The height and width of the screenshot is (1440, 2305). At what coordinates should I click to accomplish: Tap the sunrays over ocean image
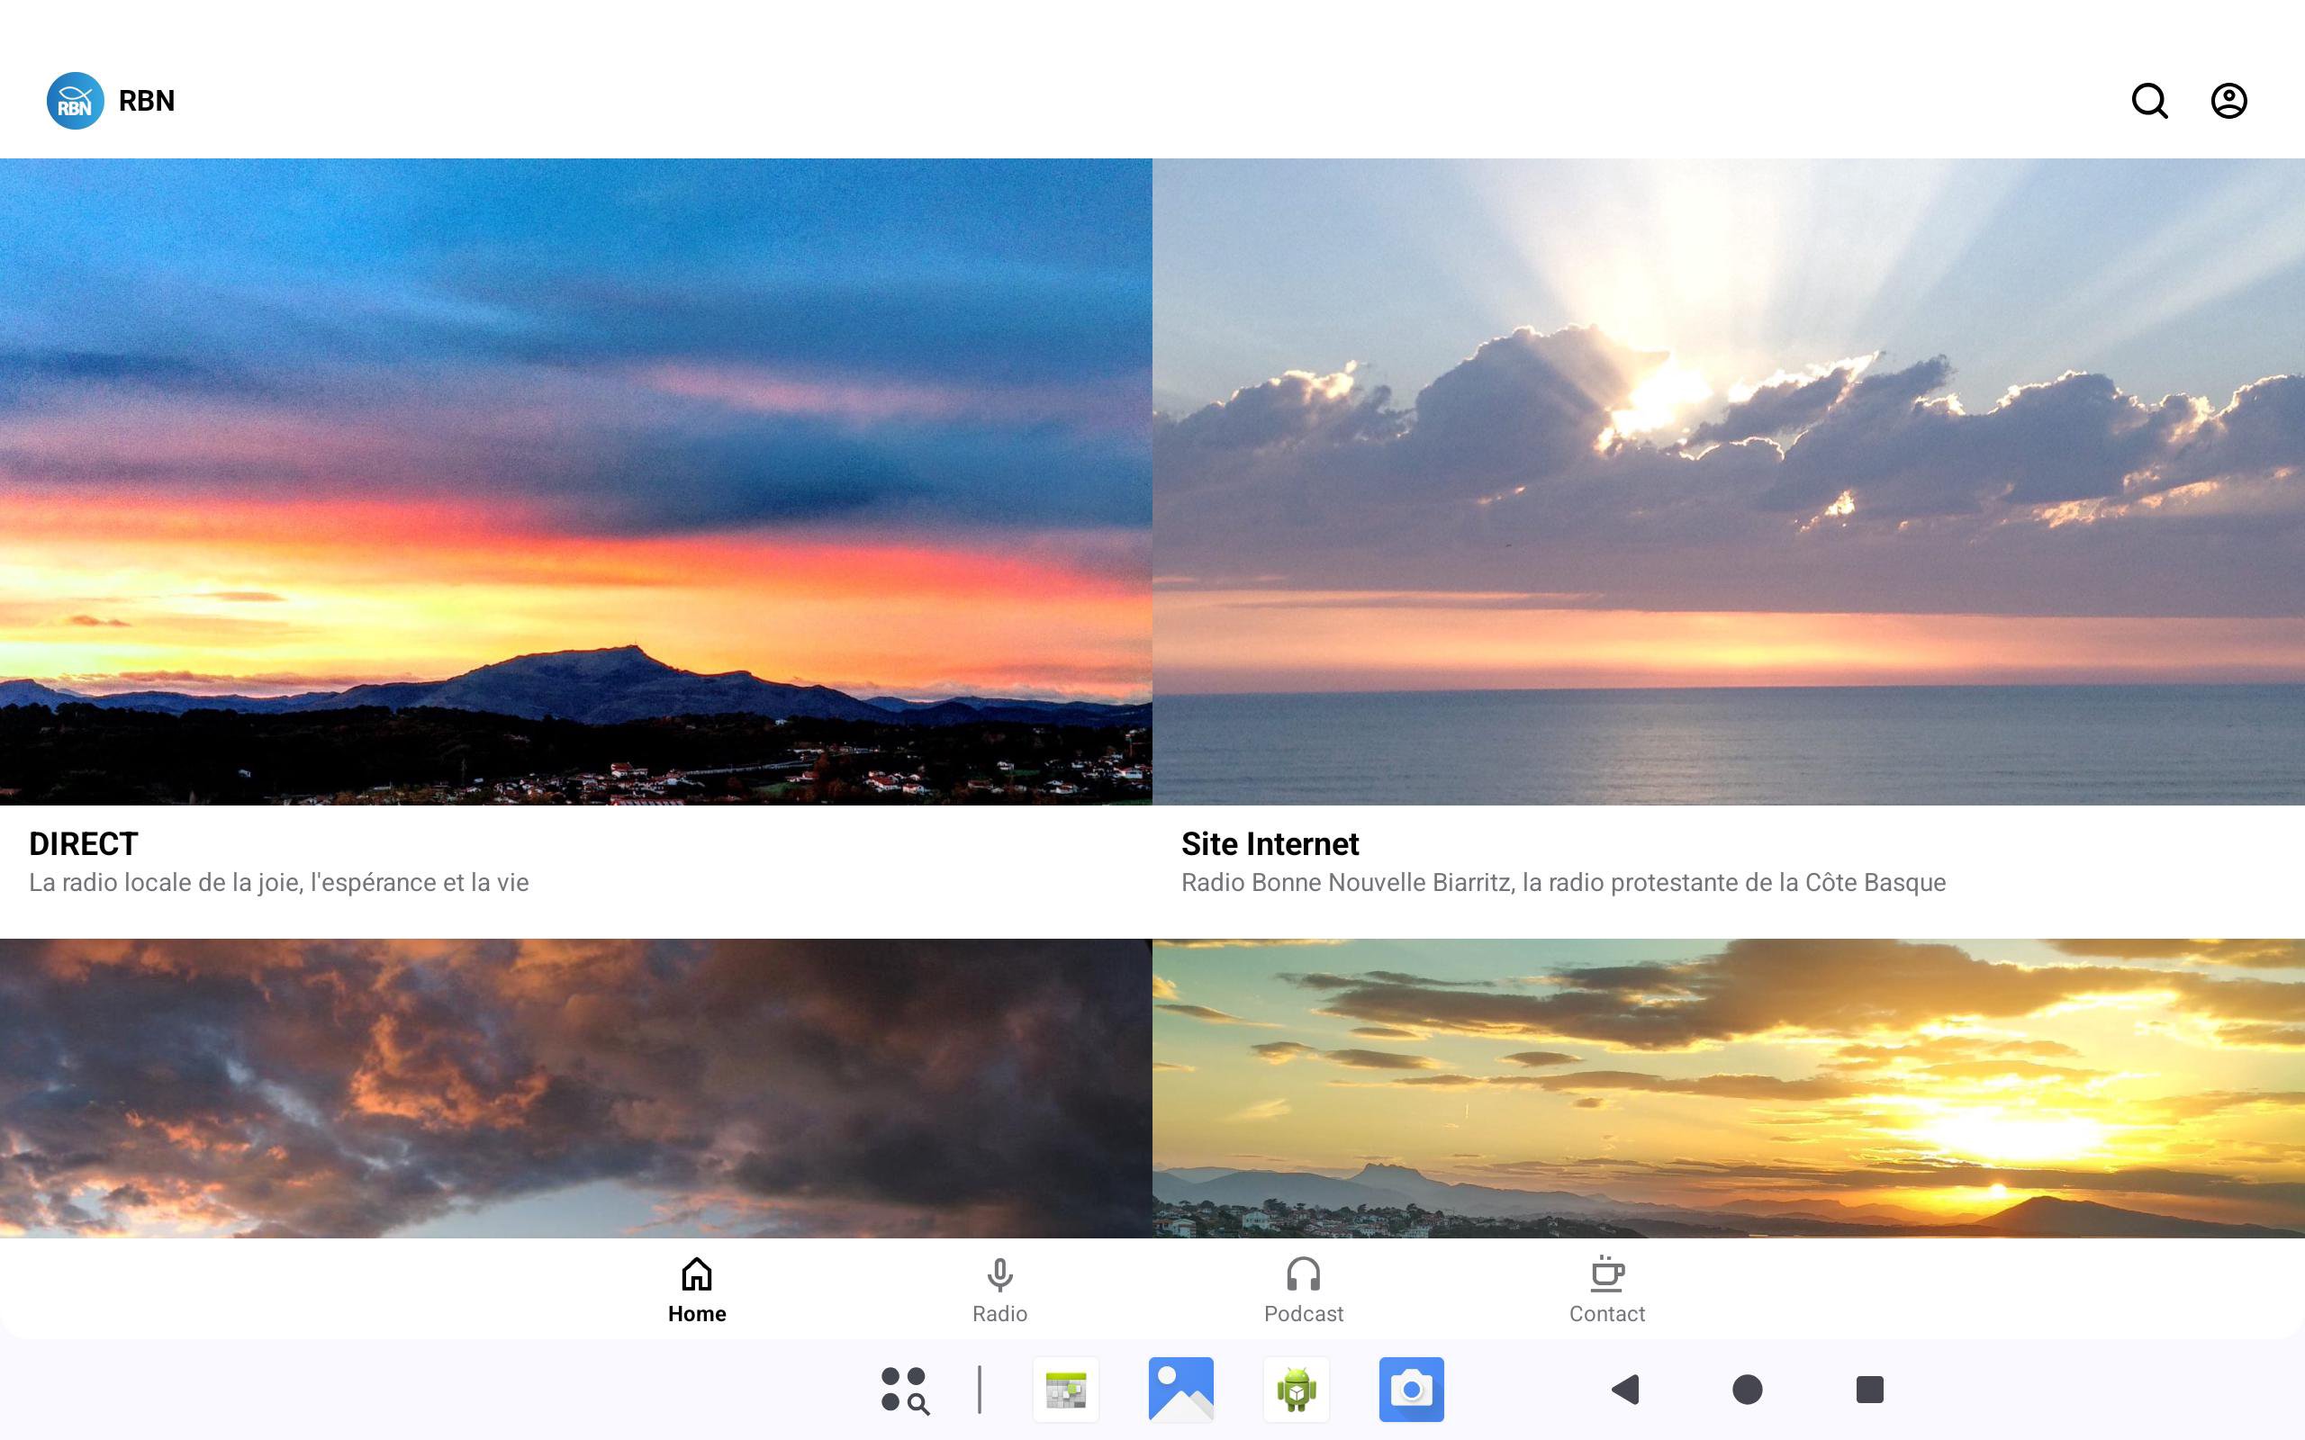tap(1728, 481)
